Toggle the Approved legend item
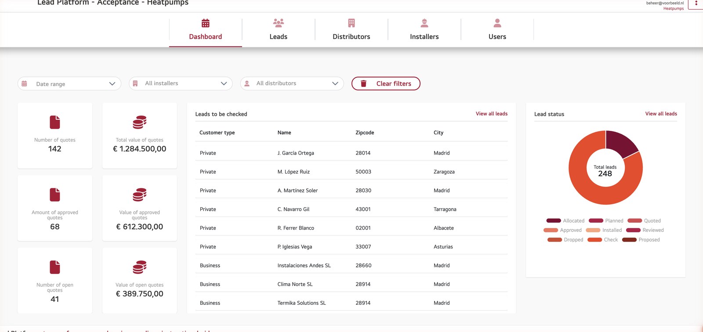Image resolution: width=703 pixels, height=332 pixels. coord(562,230)
